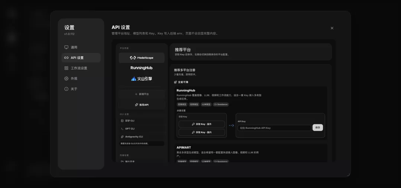Close the settings dialog with X
401x188 pixels.
pos(332,28)
